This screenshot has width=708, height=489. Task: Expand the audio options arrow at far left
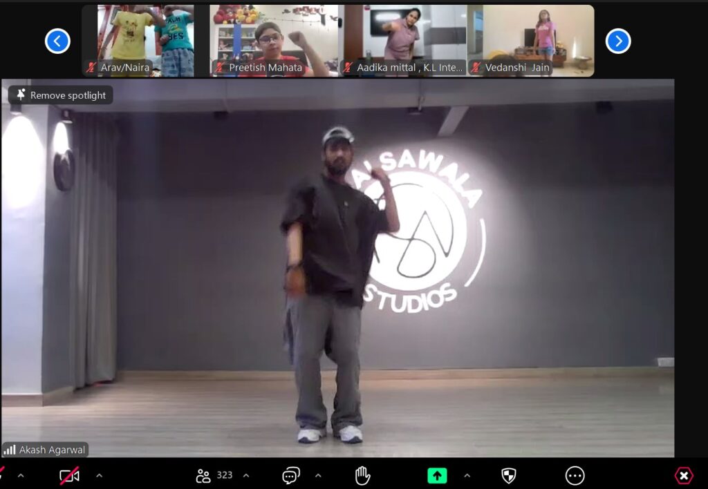20,475
